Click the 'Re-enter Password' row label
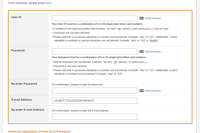 coord(24,84)
